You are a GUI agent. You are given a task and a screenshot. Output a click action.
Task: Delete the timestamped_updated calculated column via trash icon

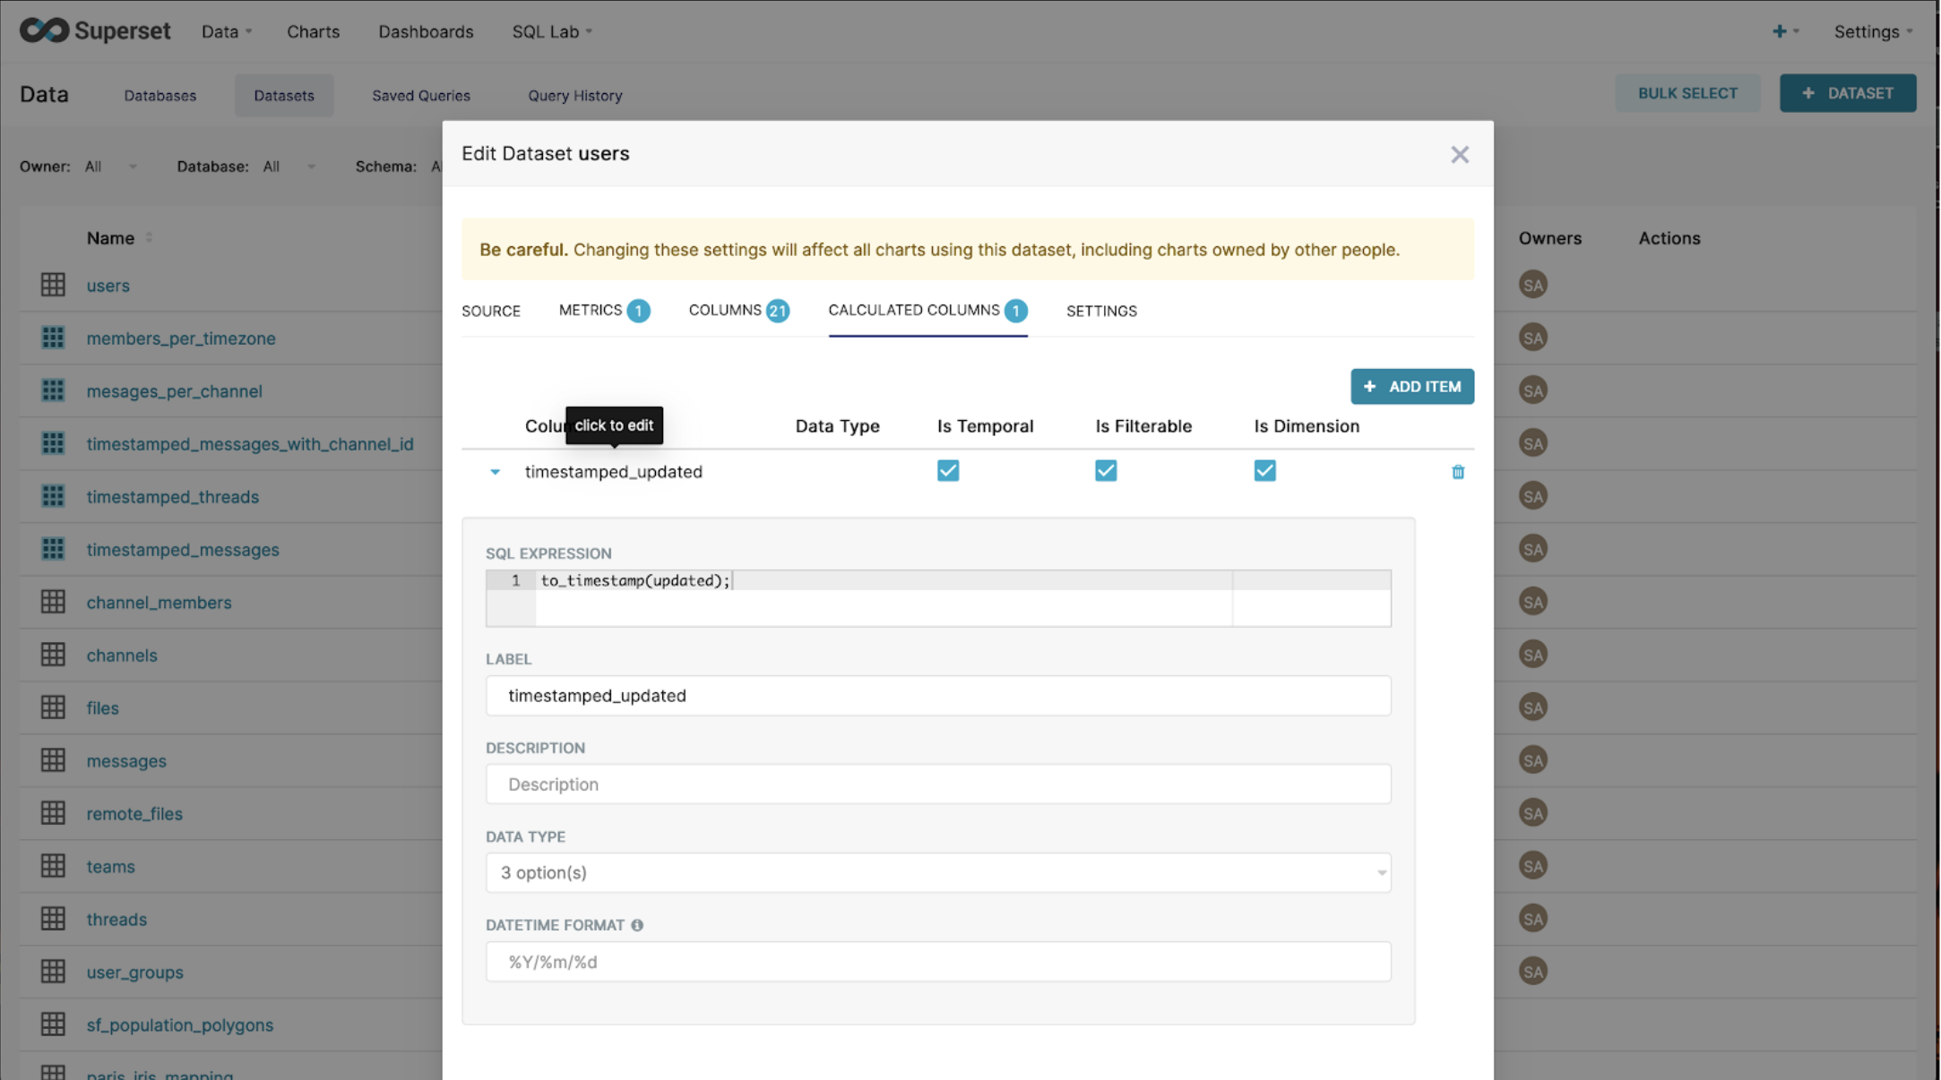pos(1457,472)
